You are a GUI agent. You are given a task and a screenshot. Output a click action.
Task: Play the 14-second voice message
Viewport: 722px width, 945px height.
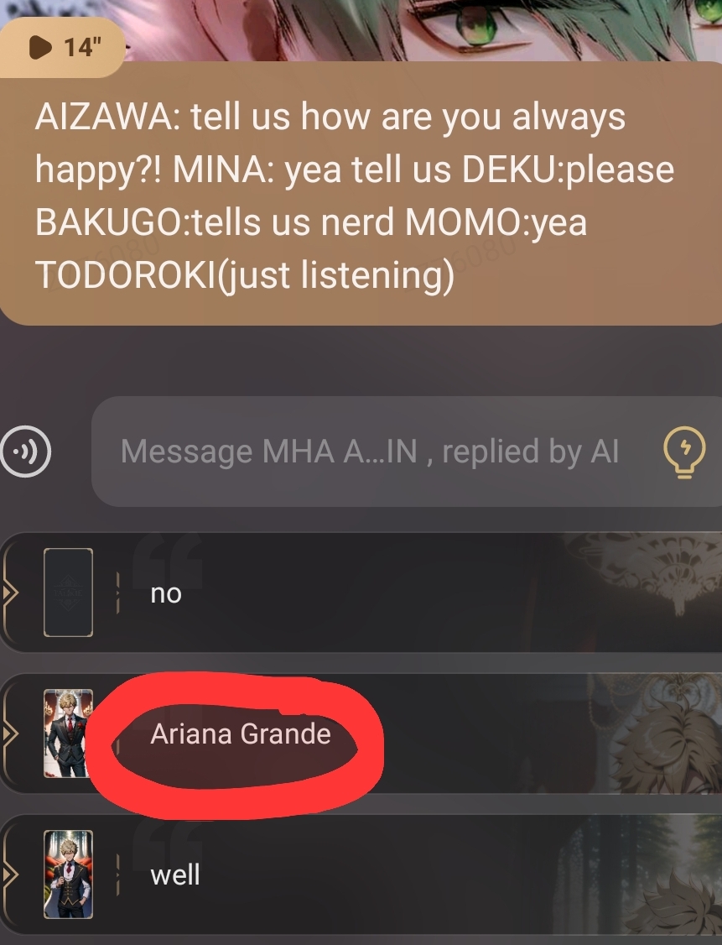[x=62, y=47]
